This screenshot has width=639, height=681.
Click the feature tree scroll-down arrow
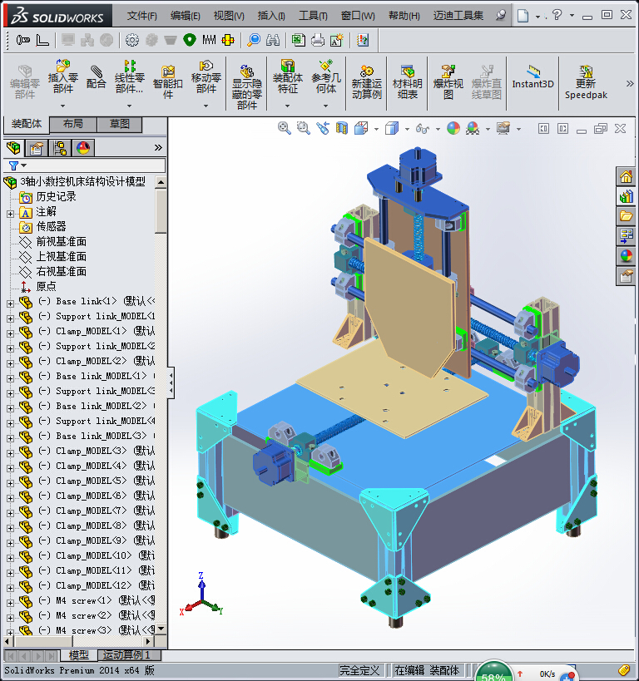[161, 629]
